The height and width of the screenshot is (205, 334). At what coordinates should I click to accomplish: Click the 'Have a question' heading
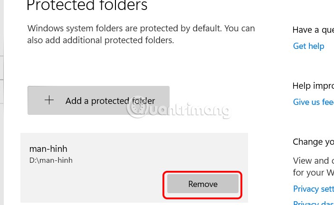[313, 30]
